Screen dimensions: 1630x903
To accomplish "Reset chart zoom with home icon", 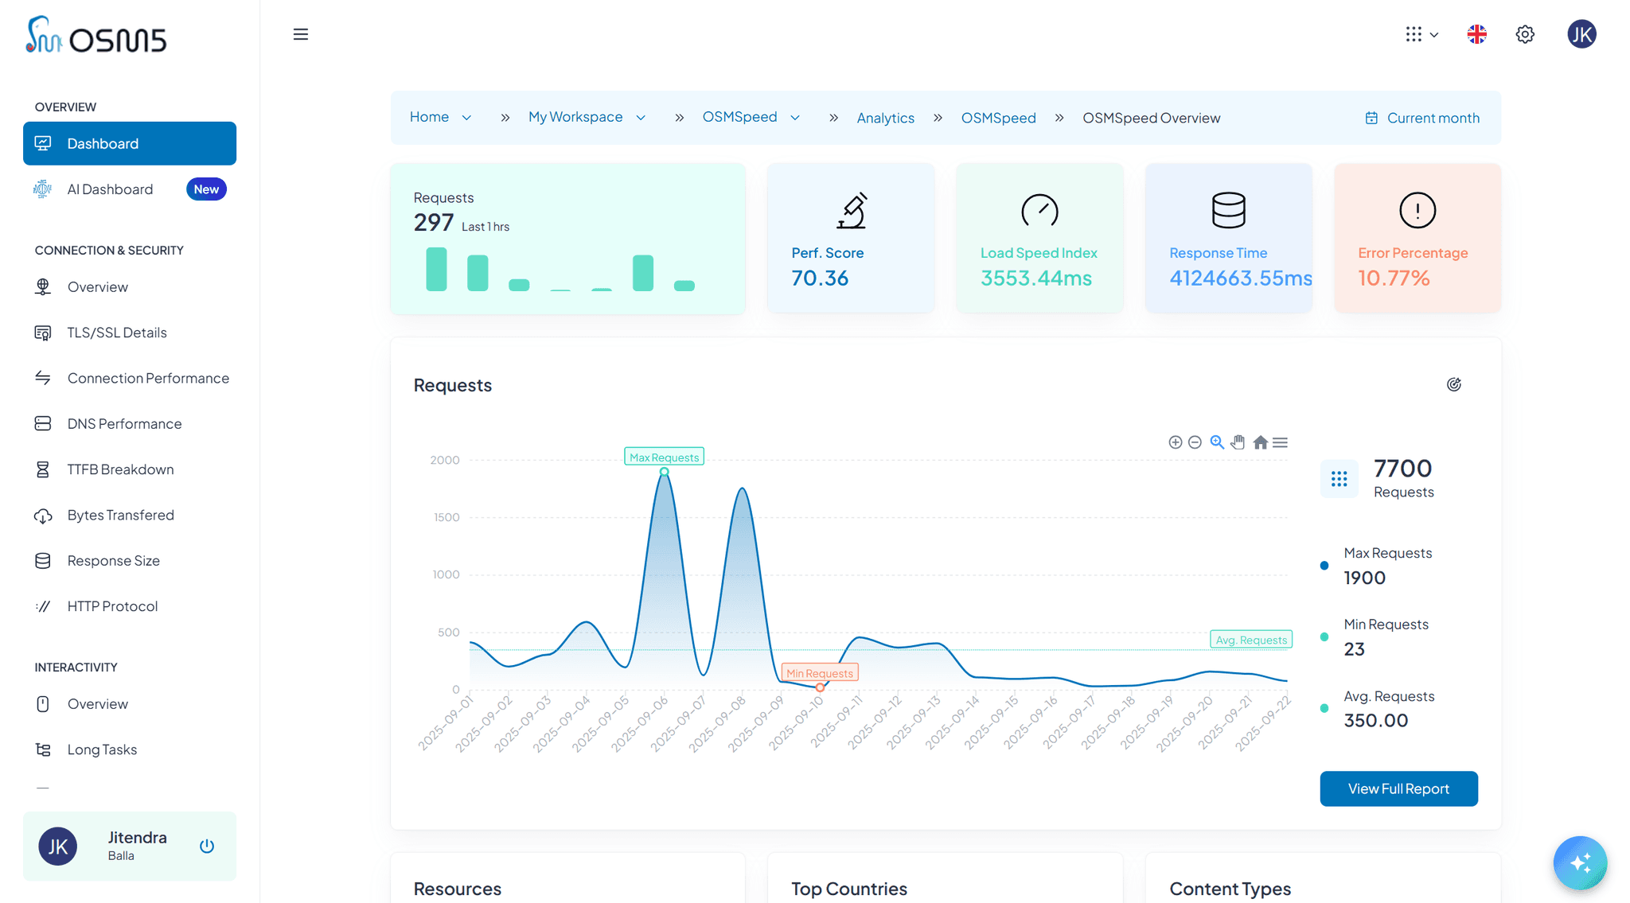I will (1260, 442).
